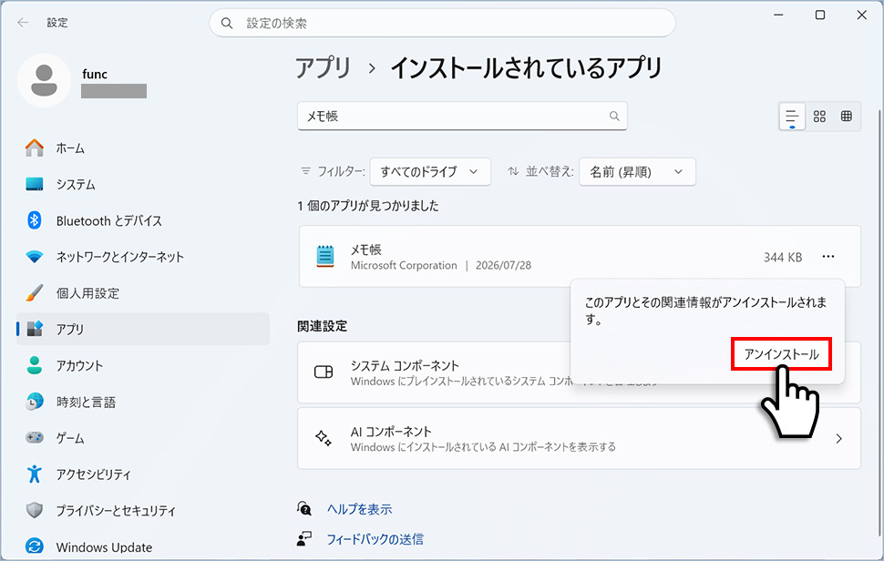Open the ヘルプを表示 link
Screen dimensions: 884x561
[x=360, y=509]
